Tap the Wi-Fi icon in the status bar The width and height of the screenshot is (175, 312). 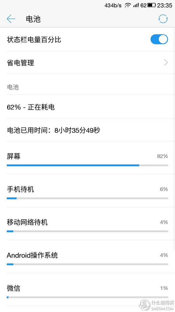pos(128,5)
